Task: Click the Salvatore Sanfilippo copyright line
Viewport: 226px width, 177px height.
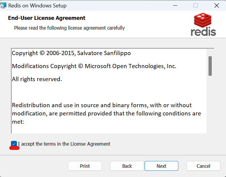Action: pos(71,53)
